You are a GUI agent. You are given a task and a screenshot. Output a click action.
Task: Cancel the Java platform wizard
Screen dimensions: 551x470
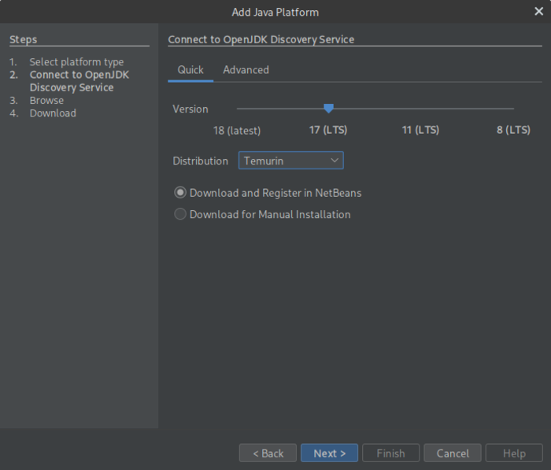453,453
